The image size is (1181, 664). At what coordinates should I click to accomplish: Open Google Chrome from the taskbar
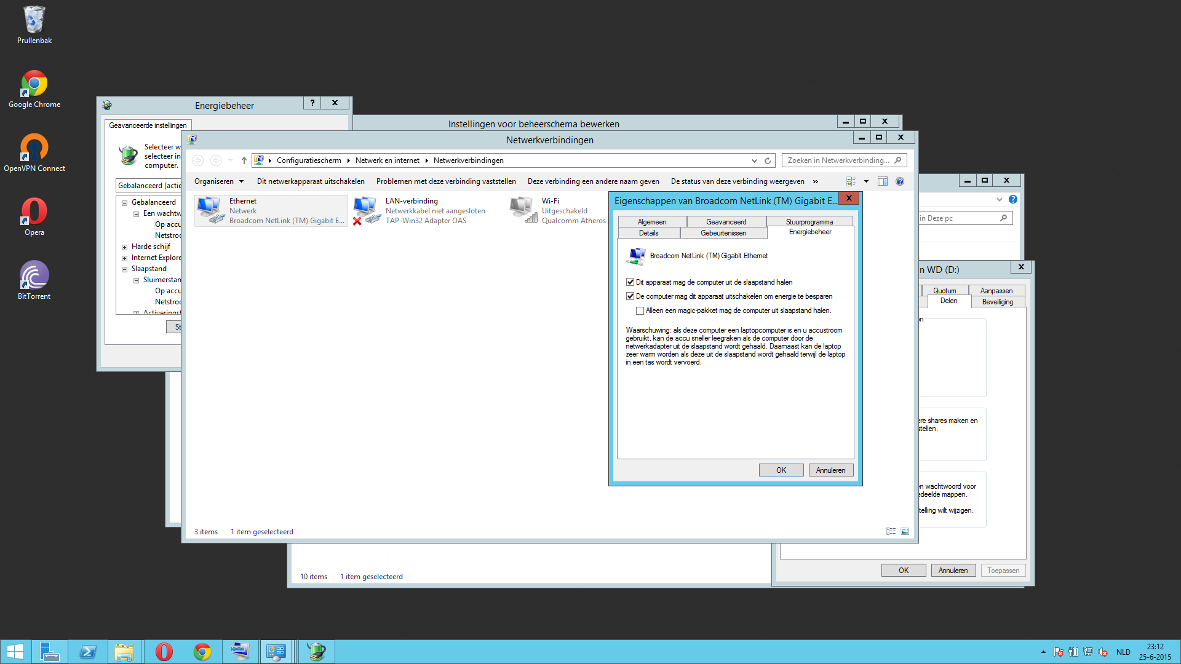[202, 651]
